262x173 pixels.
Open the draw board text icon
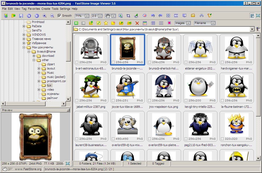click(136, 16)
